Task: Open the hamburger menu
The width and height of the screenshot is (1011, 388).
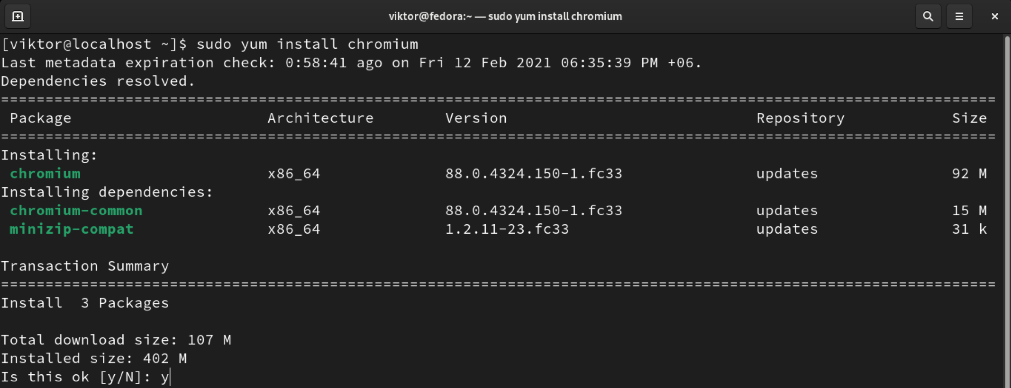Action: click(x=959, y=17)
